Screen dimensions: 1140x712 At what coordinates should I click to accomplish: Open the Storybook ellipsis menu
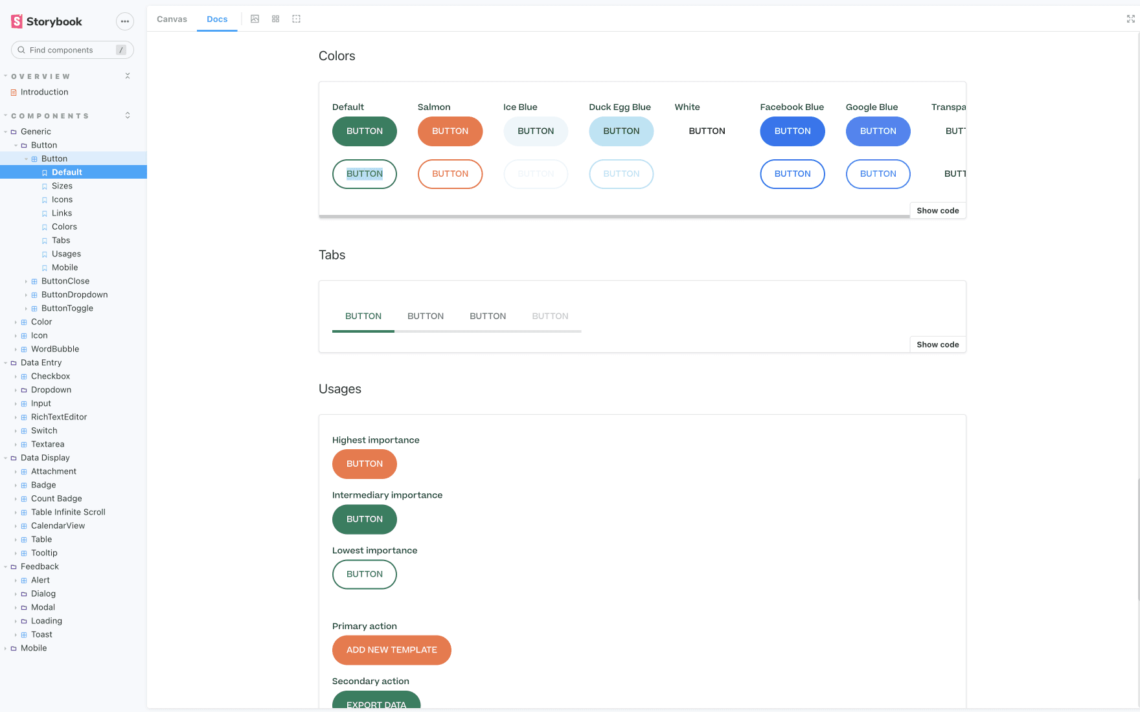(124, 21)
